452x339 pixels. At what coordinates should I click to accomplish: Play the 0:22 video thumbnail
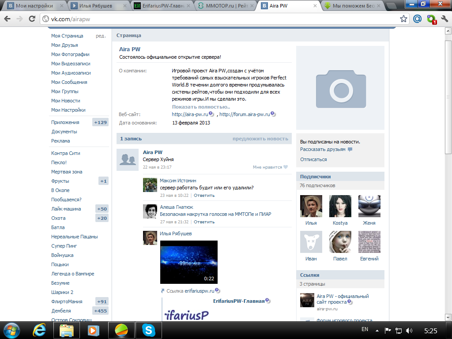[x=189, y=262]
